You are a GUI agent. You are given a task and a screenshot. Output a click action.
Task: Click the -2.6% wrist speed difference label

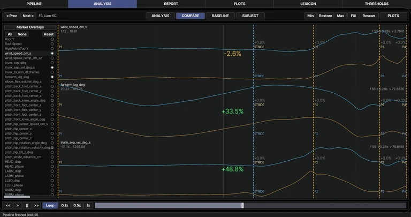click(232, 54)
